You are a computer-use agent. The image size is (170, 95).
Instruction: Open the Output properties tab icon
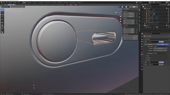point(142,42)
